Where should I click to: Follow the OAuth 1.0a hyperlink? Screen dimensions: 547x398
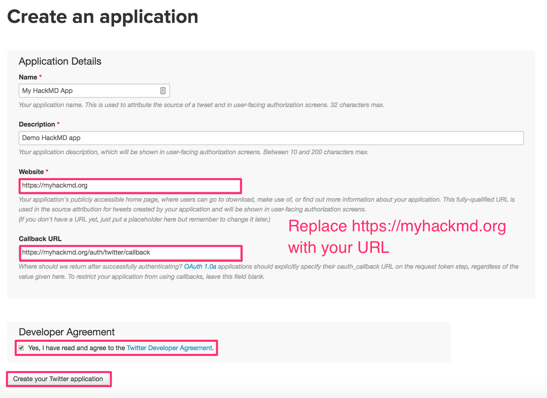(200, 266)
